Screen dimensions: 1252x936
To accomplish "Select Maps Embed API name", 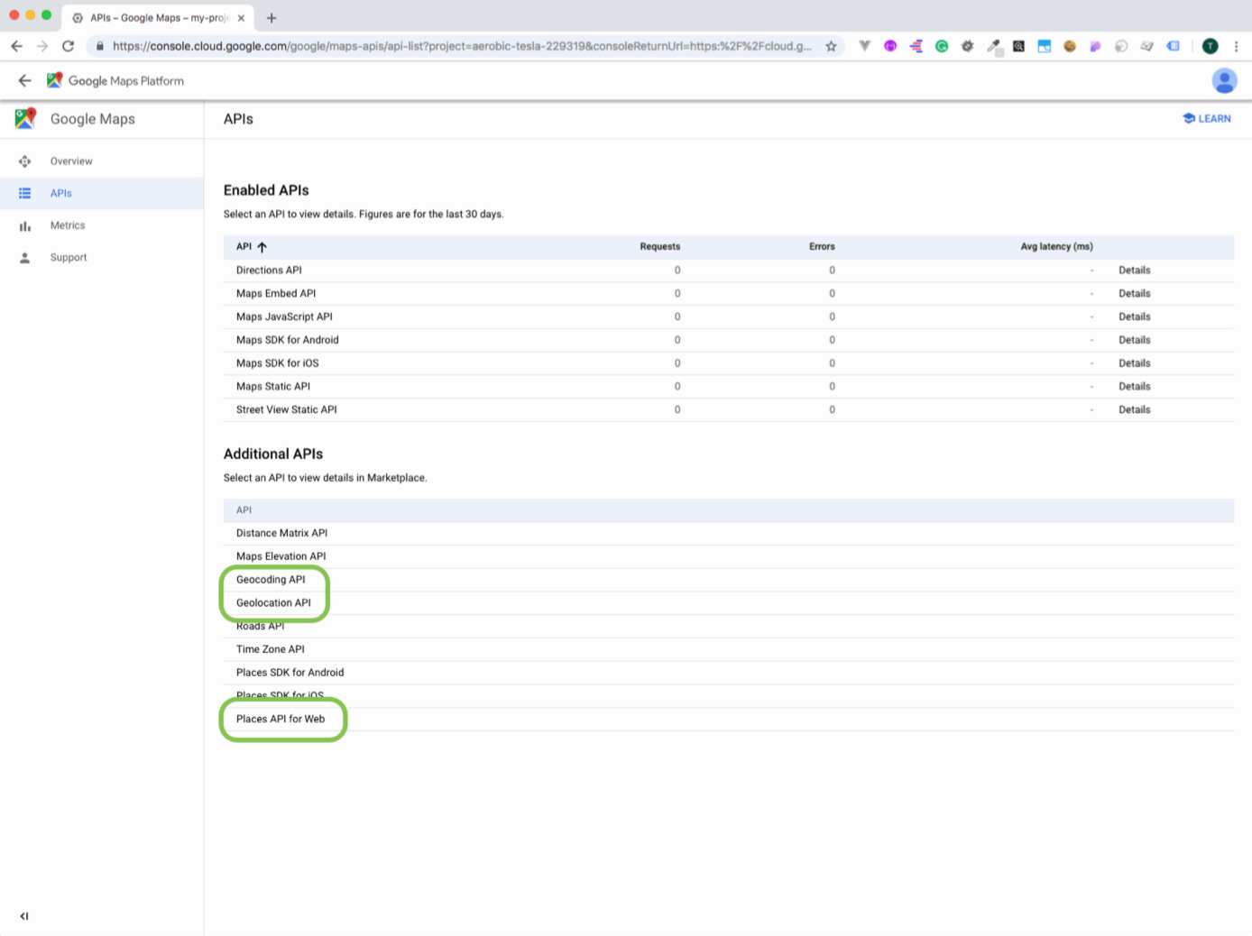I will pos(276,293).
